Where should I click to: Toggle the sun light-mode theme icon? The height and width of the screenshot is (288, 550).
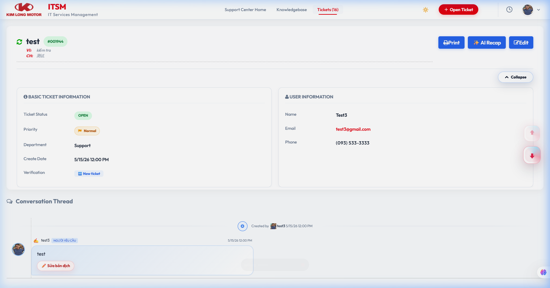click(x=426, y=10)
